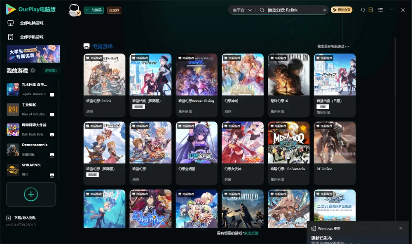Open the 碧蓝幻想: Relink game card
Viewport: 412px width, 244px height.
point(104,85)
